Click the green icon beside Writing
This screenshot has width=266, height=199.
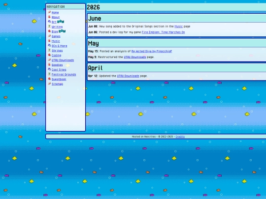point(49,26)
